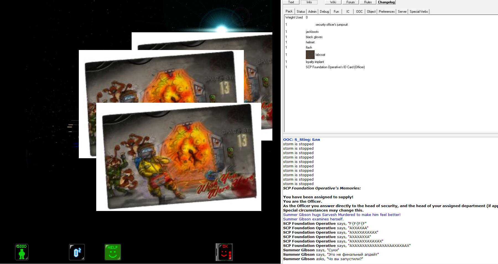Select the black gloves item
This screenshot has height=264, width=498.
(x=314, y=37)
